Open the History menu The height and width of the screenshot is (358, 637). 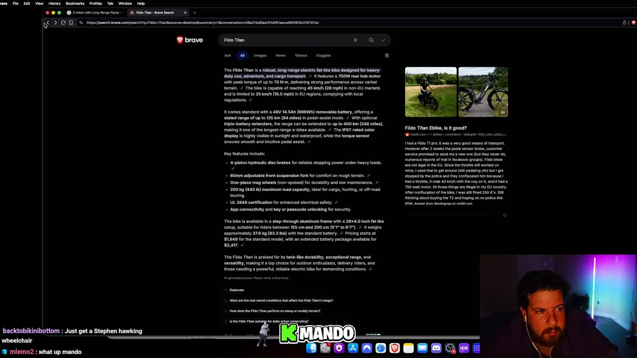coord(54,3)
